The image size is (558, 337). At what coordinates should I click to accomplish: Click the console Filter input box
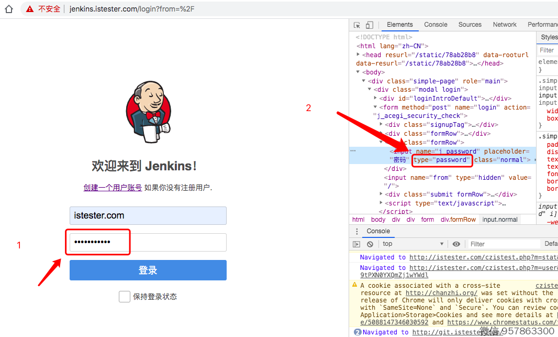[x=503, y=244]
